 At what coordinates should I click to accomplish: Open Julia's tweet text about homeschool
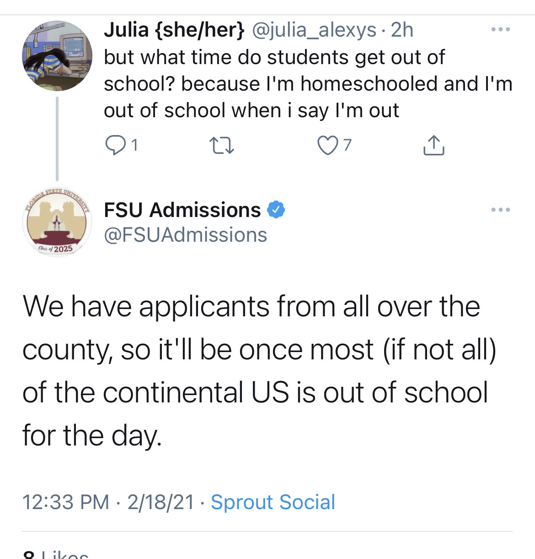tap(307, 84)
